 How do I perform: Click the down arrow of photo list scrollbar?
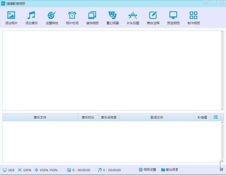(222, 109)
